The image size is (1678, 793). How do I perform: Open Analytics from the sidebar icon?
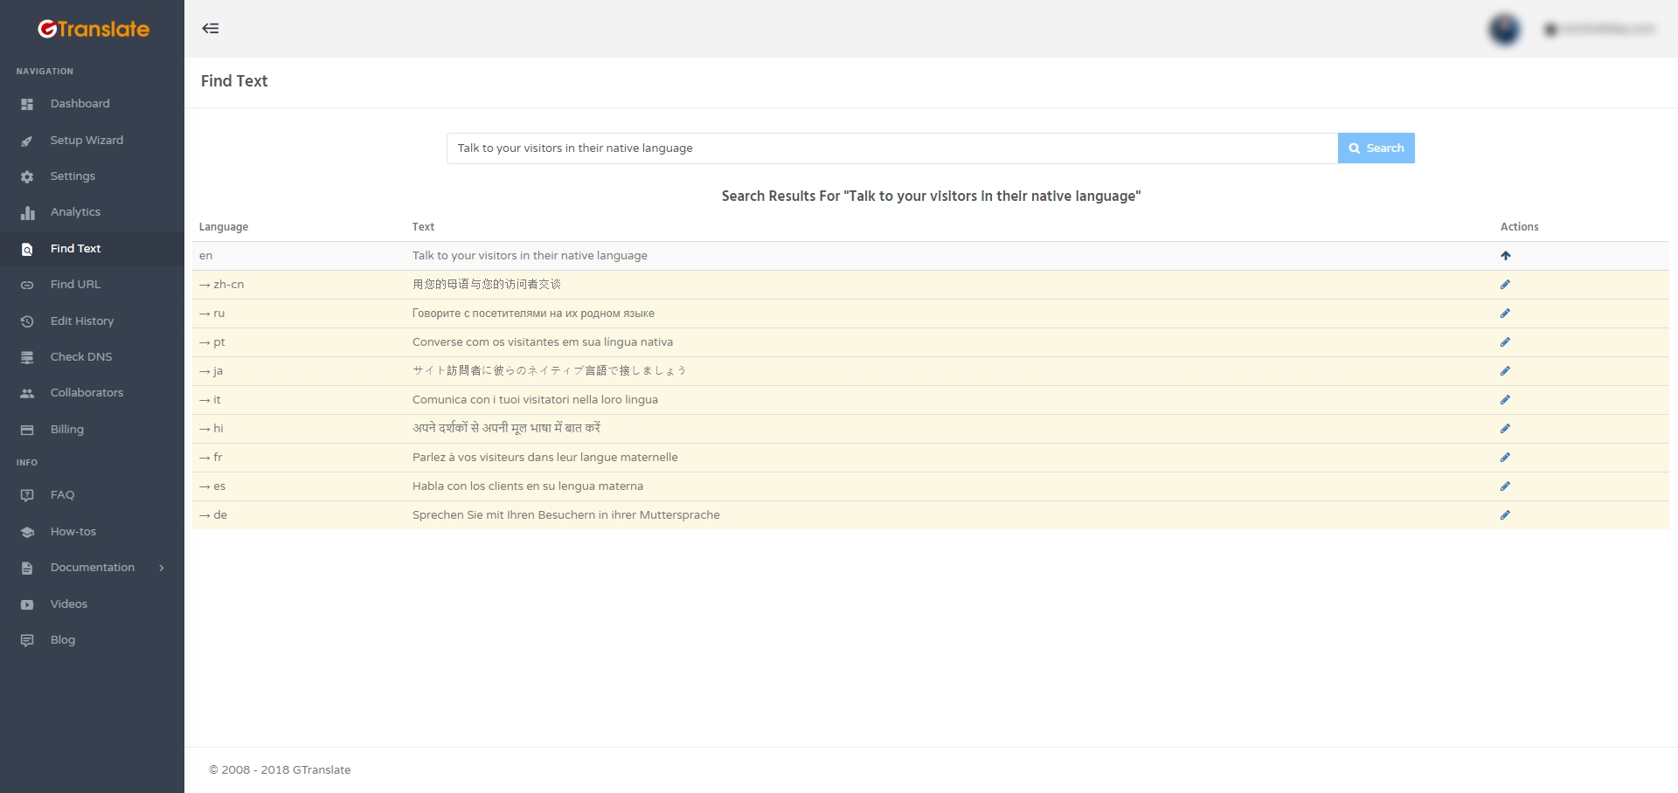27,212
